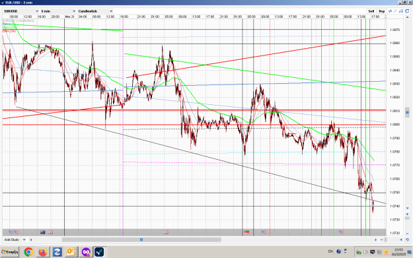Click the German flag event marker
The height and width of the screenshot is (258, 413).
[x=246, y=232]
